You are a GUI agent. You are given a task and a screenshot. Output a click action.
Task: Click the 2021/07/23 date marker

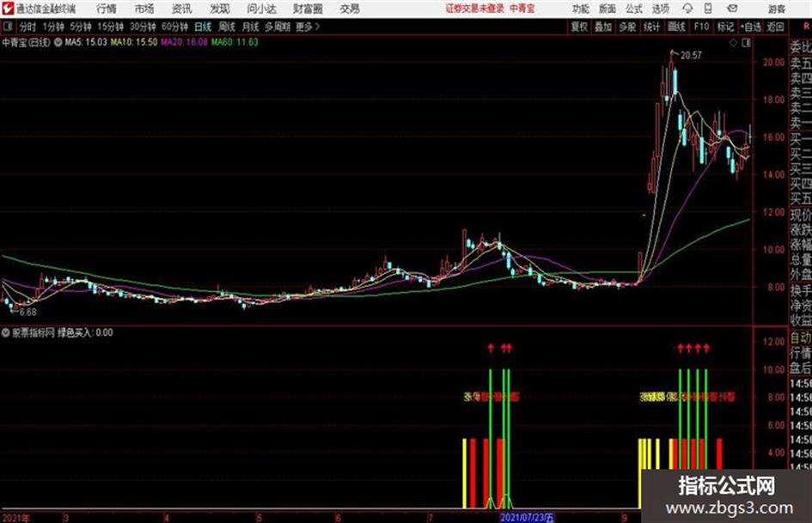[528, 518]
